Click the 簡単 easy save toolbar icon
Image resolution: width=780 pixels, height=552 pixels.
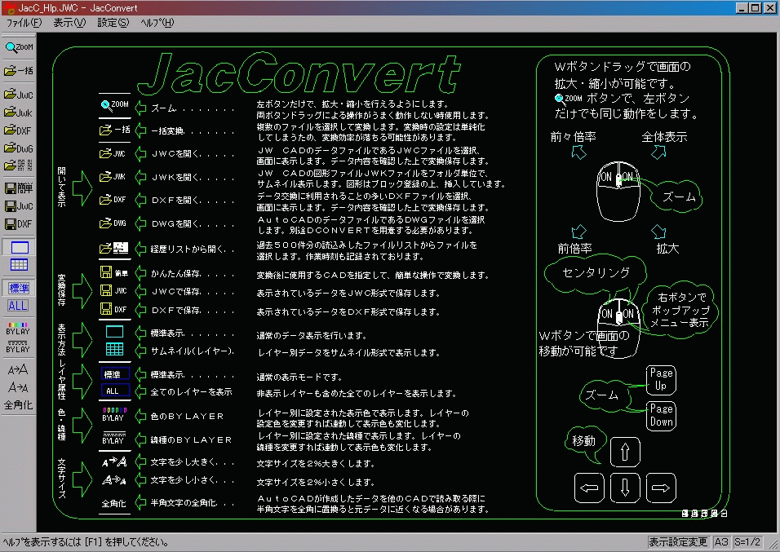point(19,189)
